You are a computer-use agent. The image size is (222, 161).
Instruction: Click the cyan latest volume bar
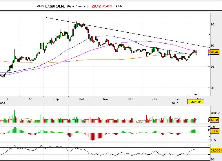(196, 121)
